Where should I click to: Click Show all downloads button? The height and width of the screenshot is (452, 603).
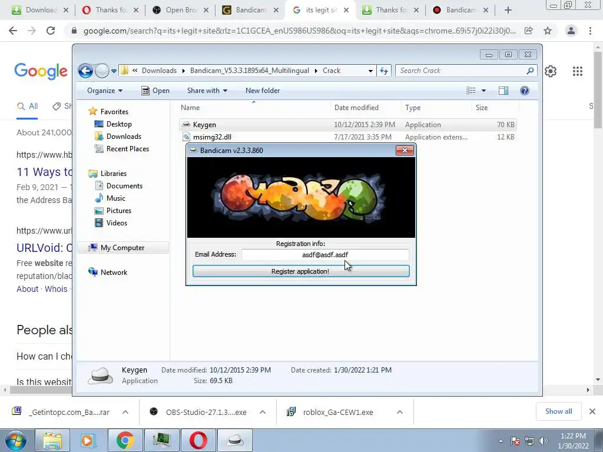[558, 411]
